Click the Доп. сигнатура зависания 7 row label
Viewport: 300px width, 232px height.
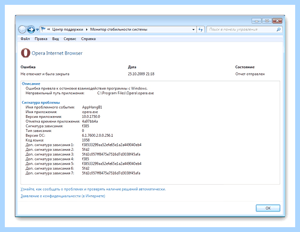[50, 173]
